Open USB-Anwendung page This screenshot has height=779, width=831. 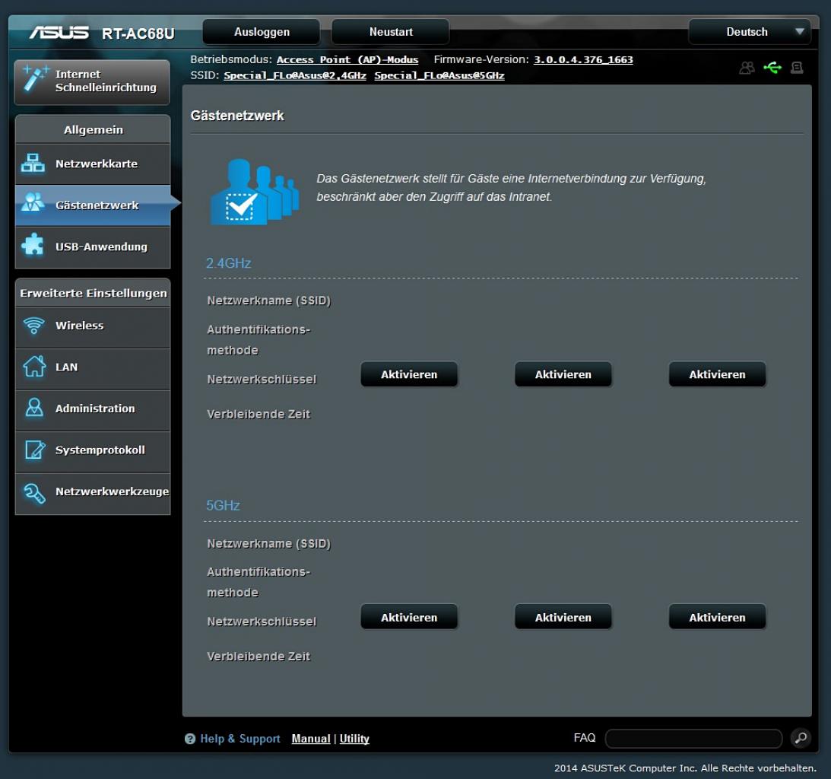tap(93, 247)
